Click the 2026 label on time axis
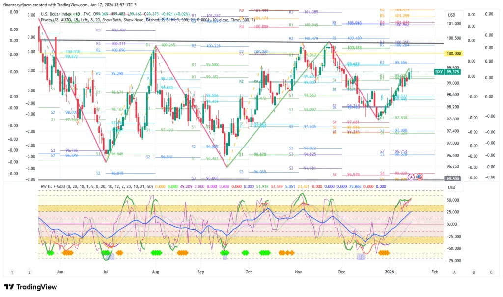Viewport: 503px width, 297px height. (x=390, y=271)
